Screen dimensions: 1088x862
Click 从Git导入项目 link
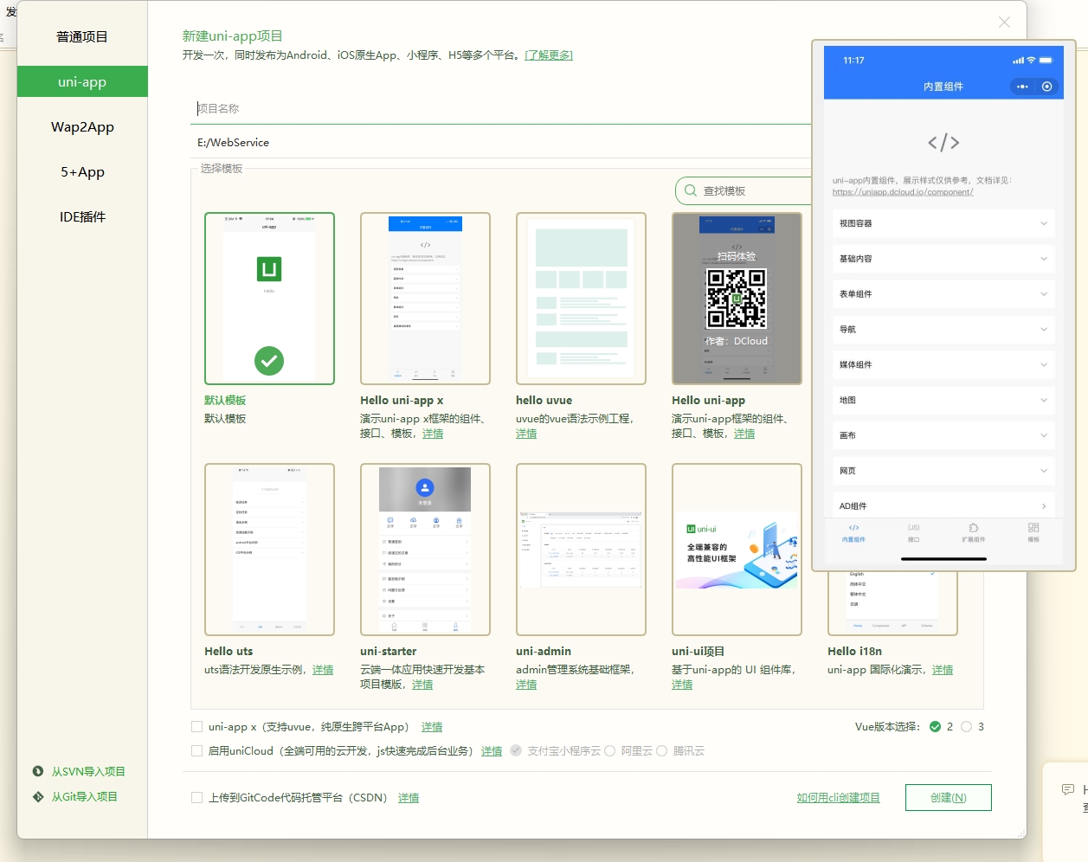click(x=84, y=797)
